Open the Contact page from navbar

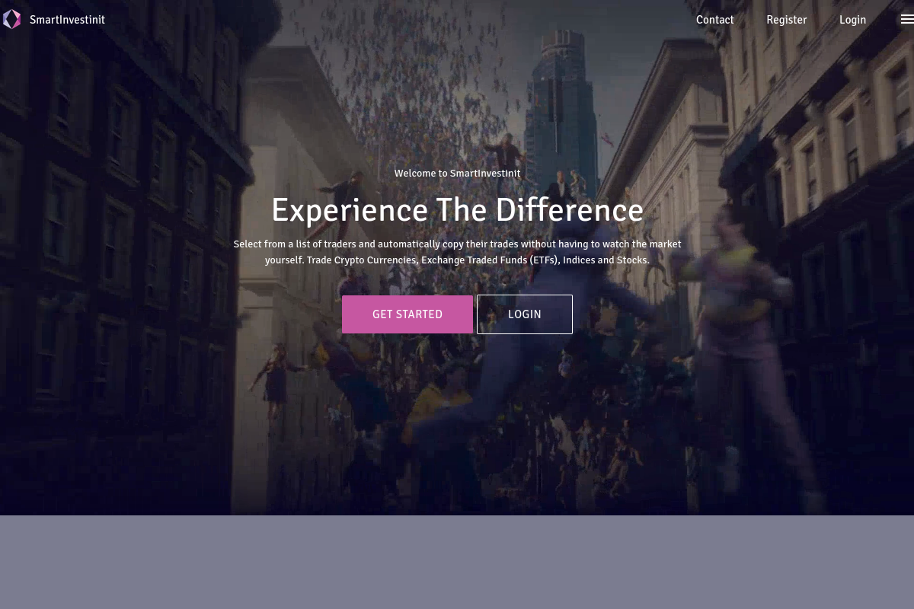(714, 20)
